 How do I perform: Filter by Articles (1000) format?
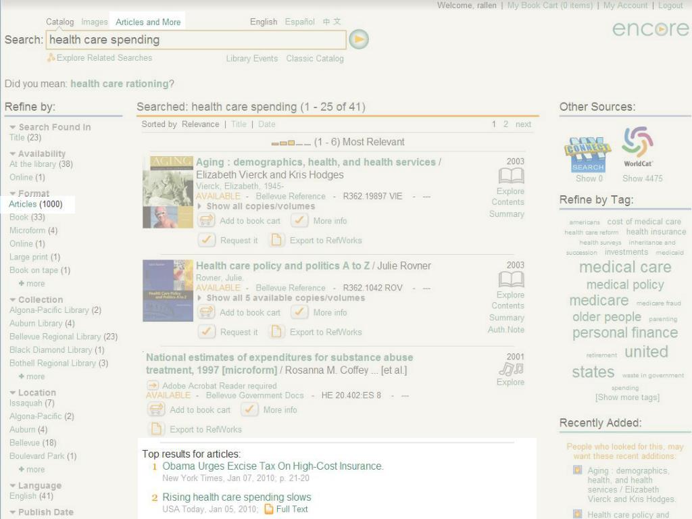(36, 204)
